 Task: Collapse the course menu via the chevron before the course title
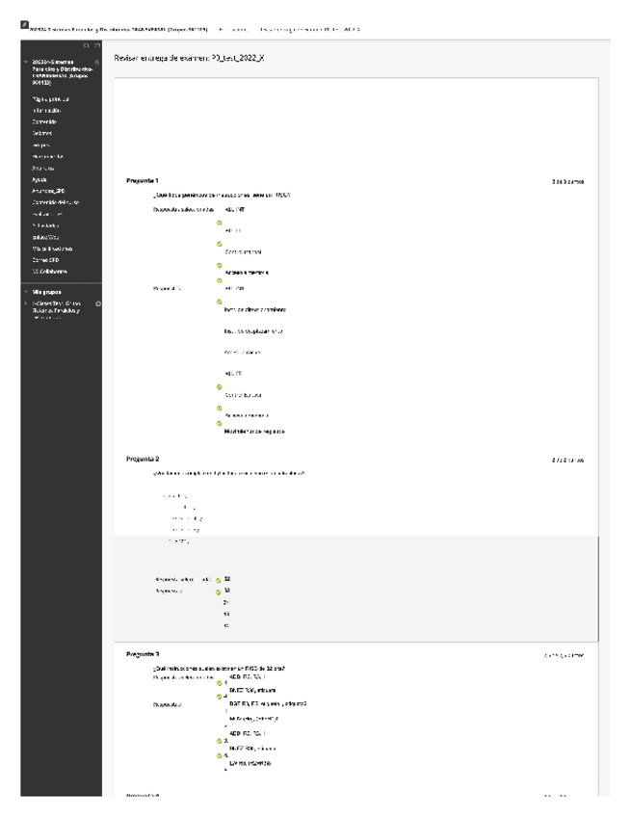click(x=26, y=62)
